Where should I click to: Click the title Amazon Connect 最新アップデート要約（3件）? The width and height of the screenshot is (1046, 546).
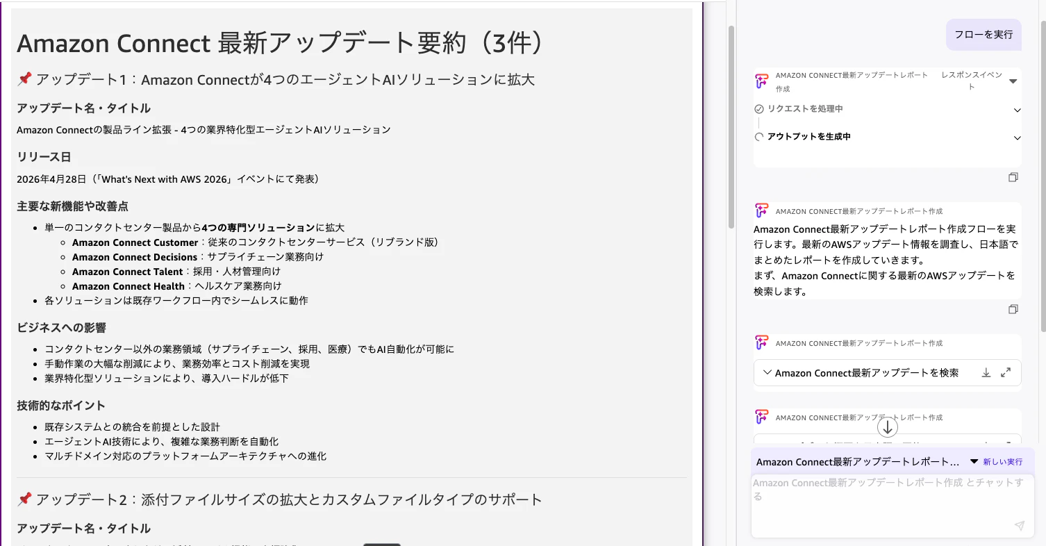pyautogui.click(x=279, y=43)
